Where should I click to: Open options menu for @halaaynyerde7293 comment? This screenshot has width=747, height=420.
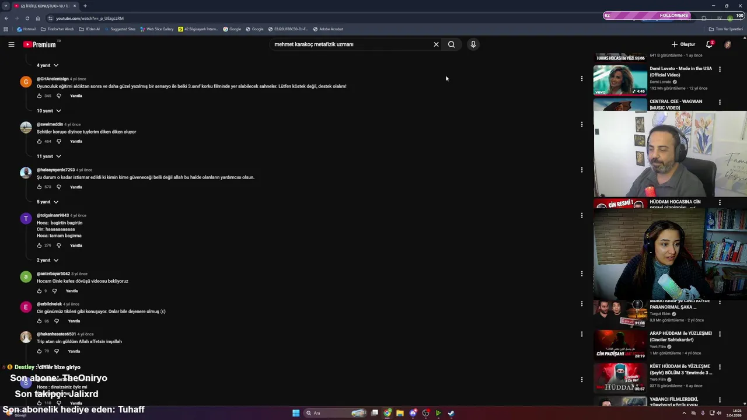tap(581, 170)
